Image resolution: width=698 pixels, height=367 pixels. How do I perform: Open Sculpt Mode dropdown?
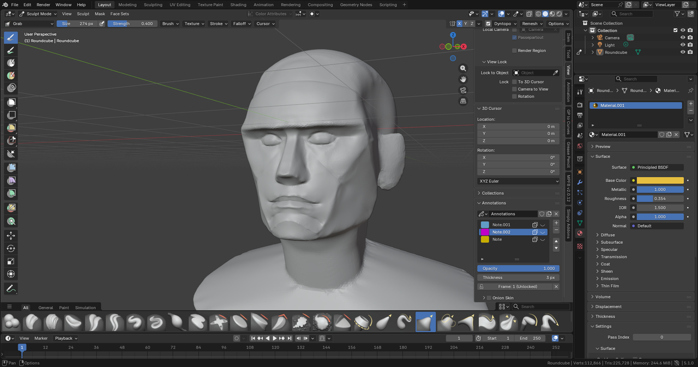(x=38, y=14)
